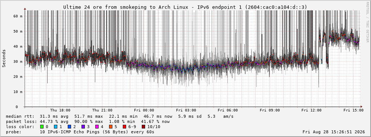Click the orange loss color 5 swatch
The image size is (371, 137).
(111, 127)
